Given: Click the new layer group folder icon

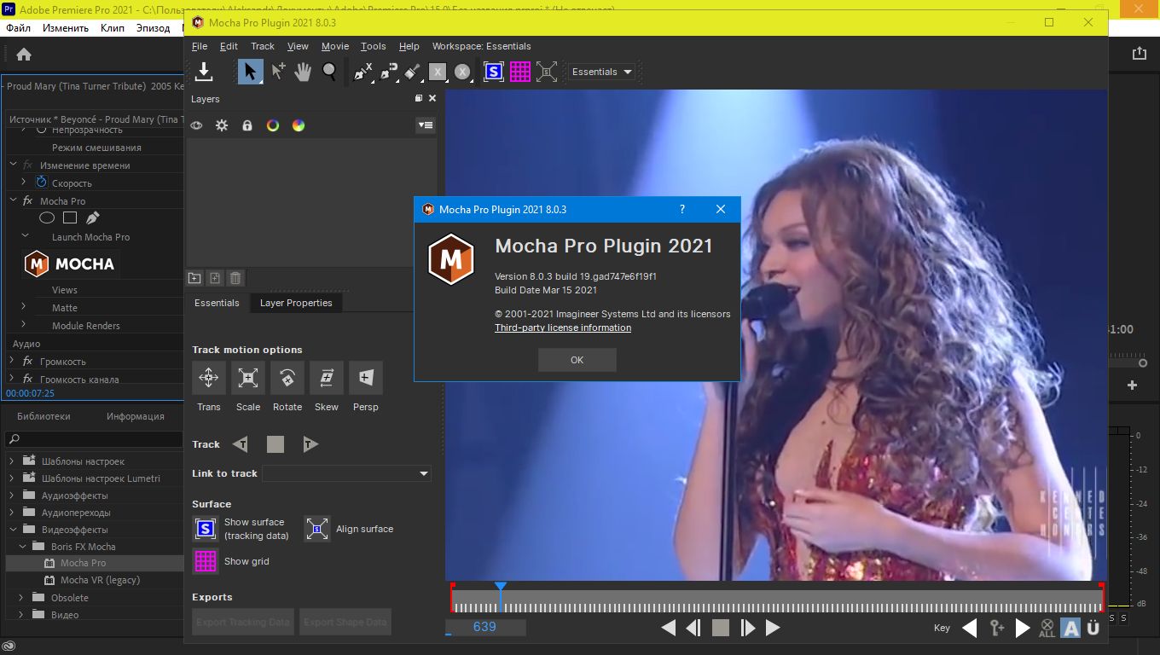Looking at the screenshot, I should coord(194,278).
